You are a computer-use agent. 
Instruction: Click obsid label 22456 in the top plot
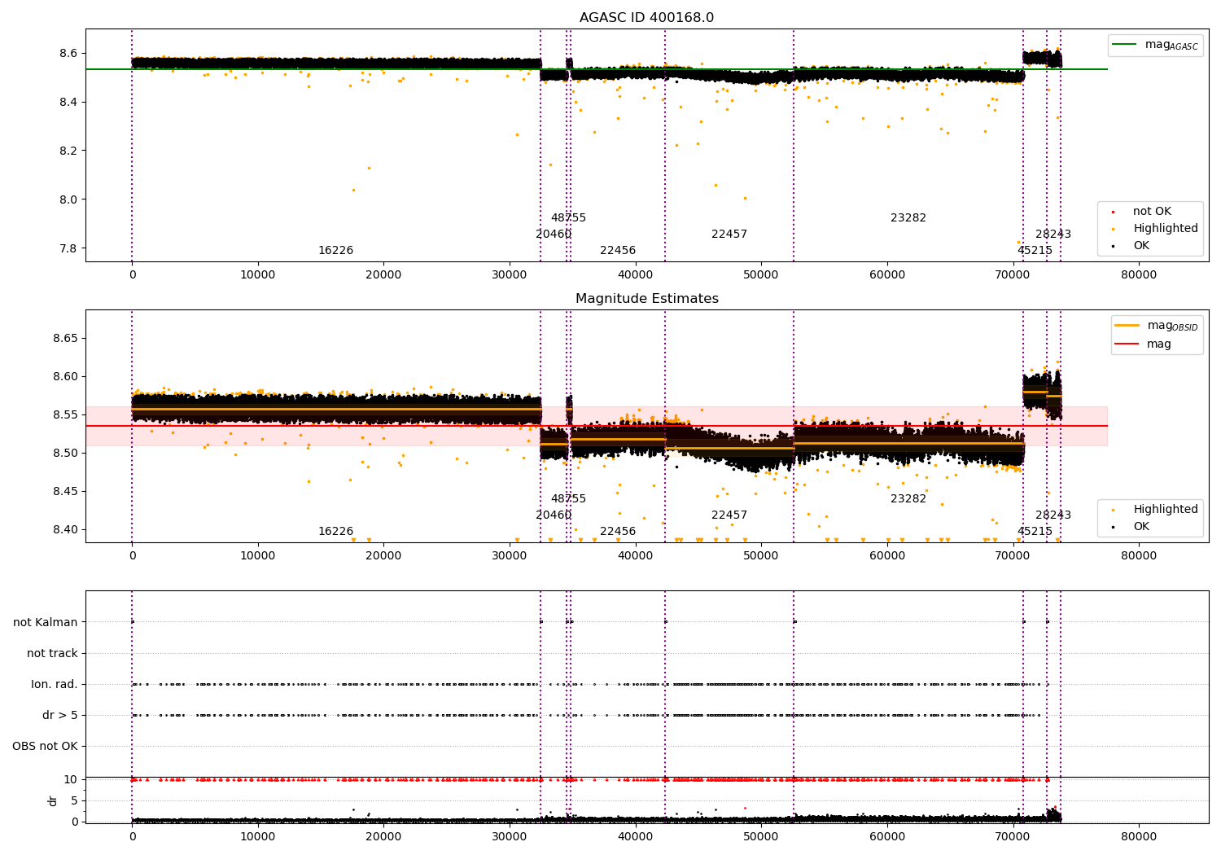coord(618,251)
